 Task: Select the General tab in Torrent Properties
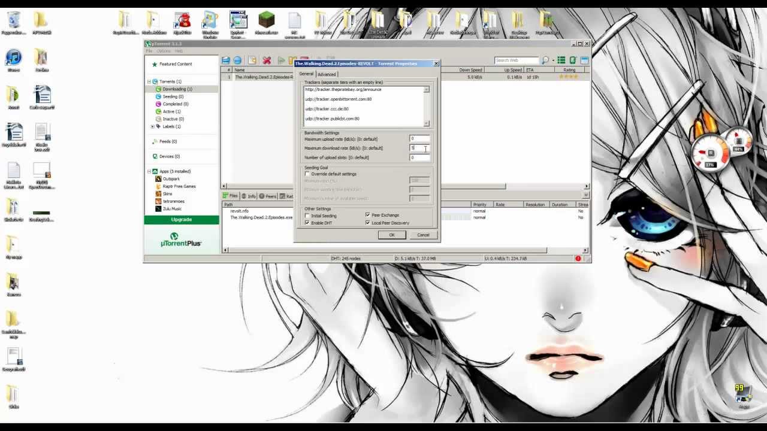click(306, 74)
